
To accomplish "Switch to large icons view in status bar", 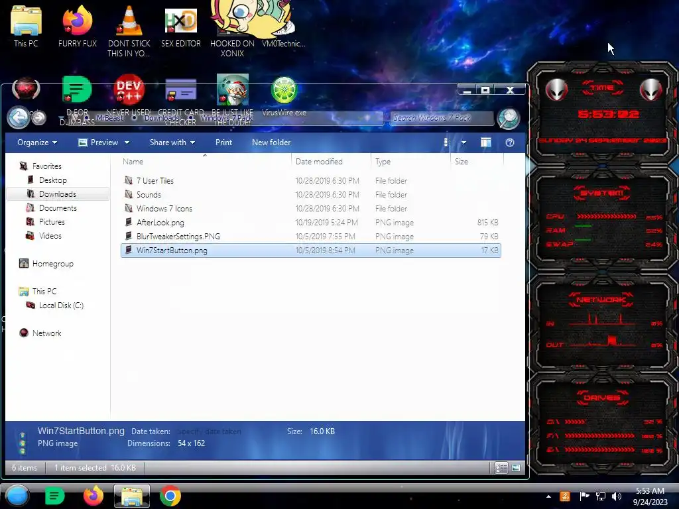I will point(516,468).
